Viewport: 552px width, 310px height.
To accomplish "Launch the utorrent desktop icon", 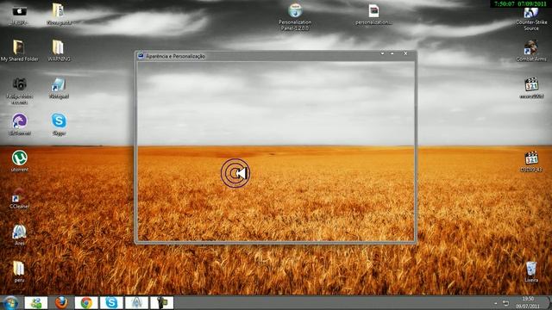I will click(x=19, y=158).
